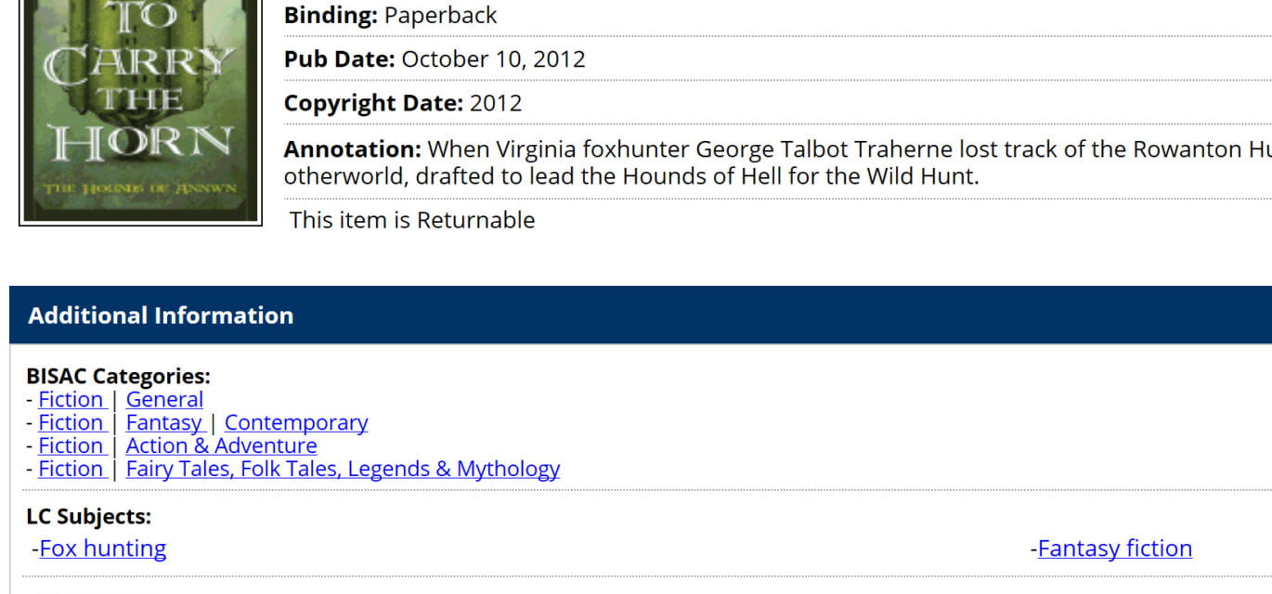Open Fairy Tales, Folk Tales, Legends & Mythology link
This screenshot has width=1272, height=594.
click(343, 470)
